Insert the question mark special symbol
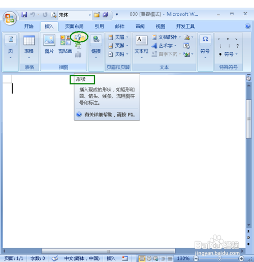Image resolution: width=254 pixels, height=262 pixels. 238,46
